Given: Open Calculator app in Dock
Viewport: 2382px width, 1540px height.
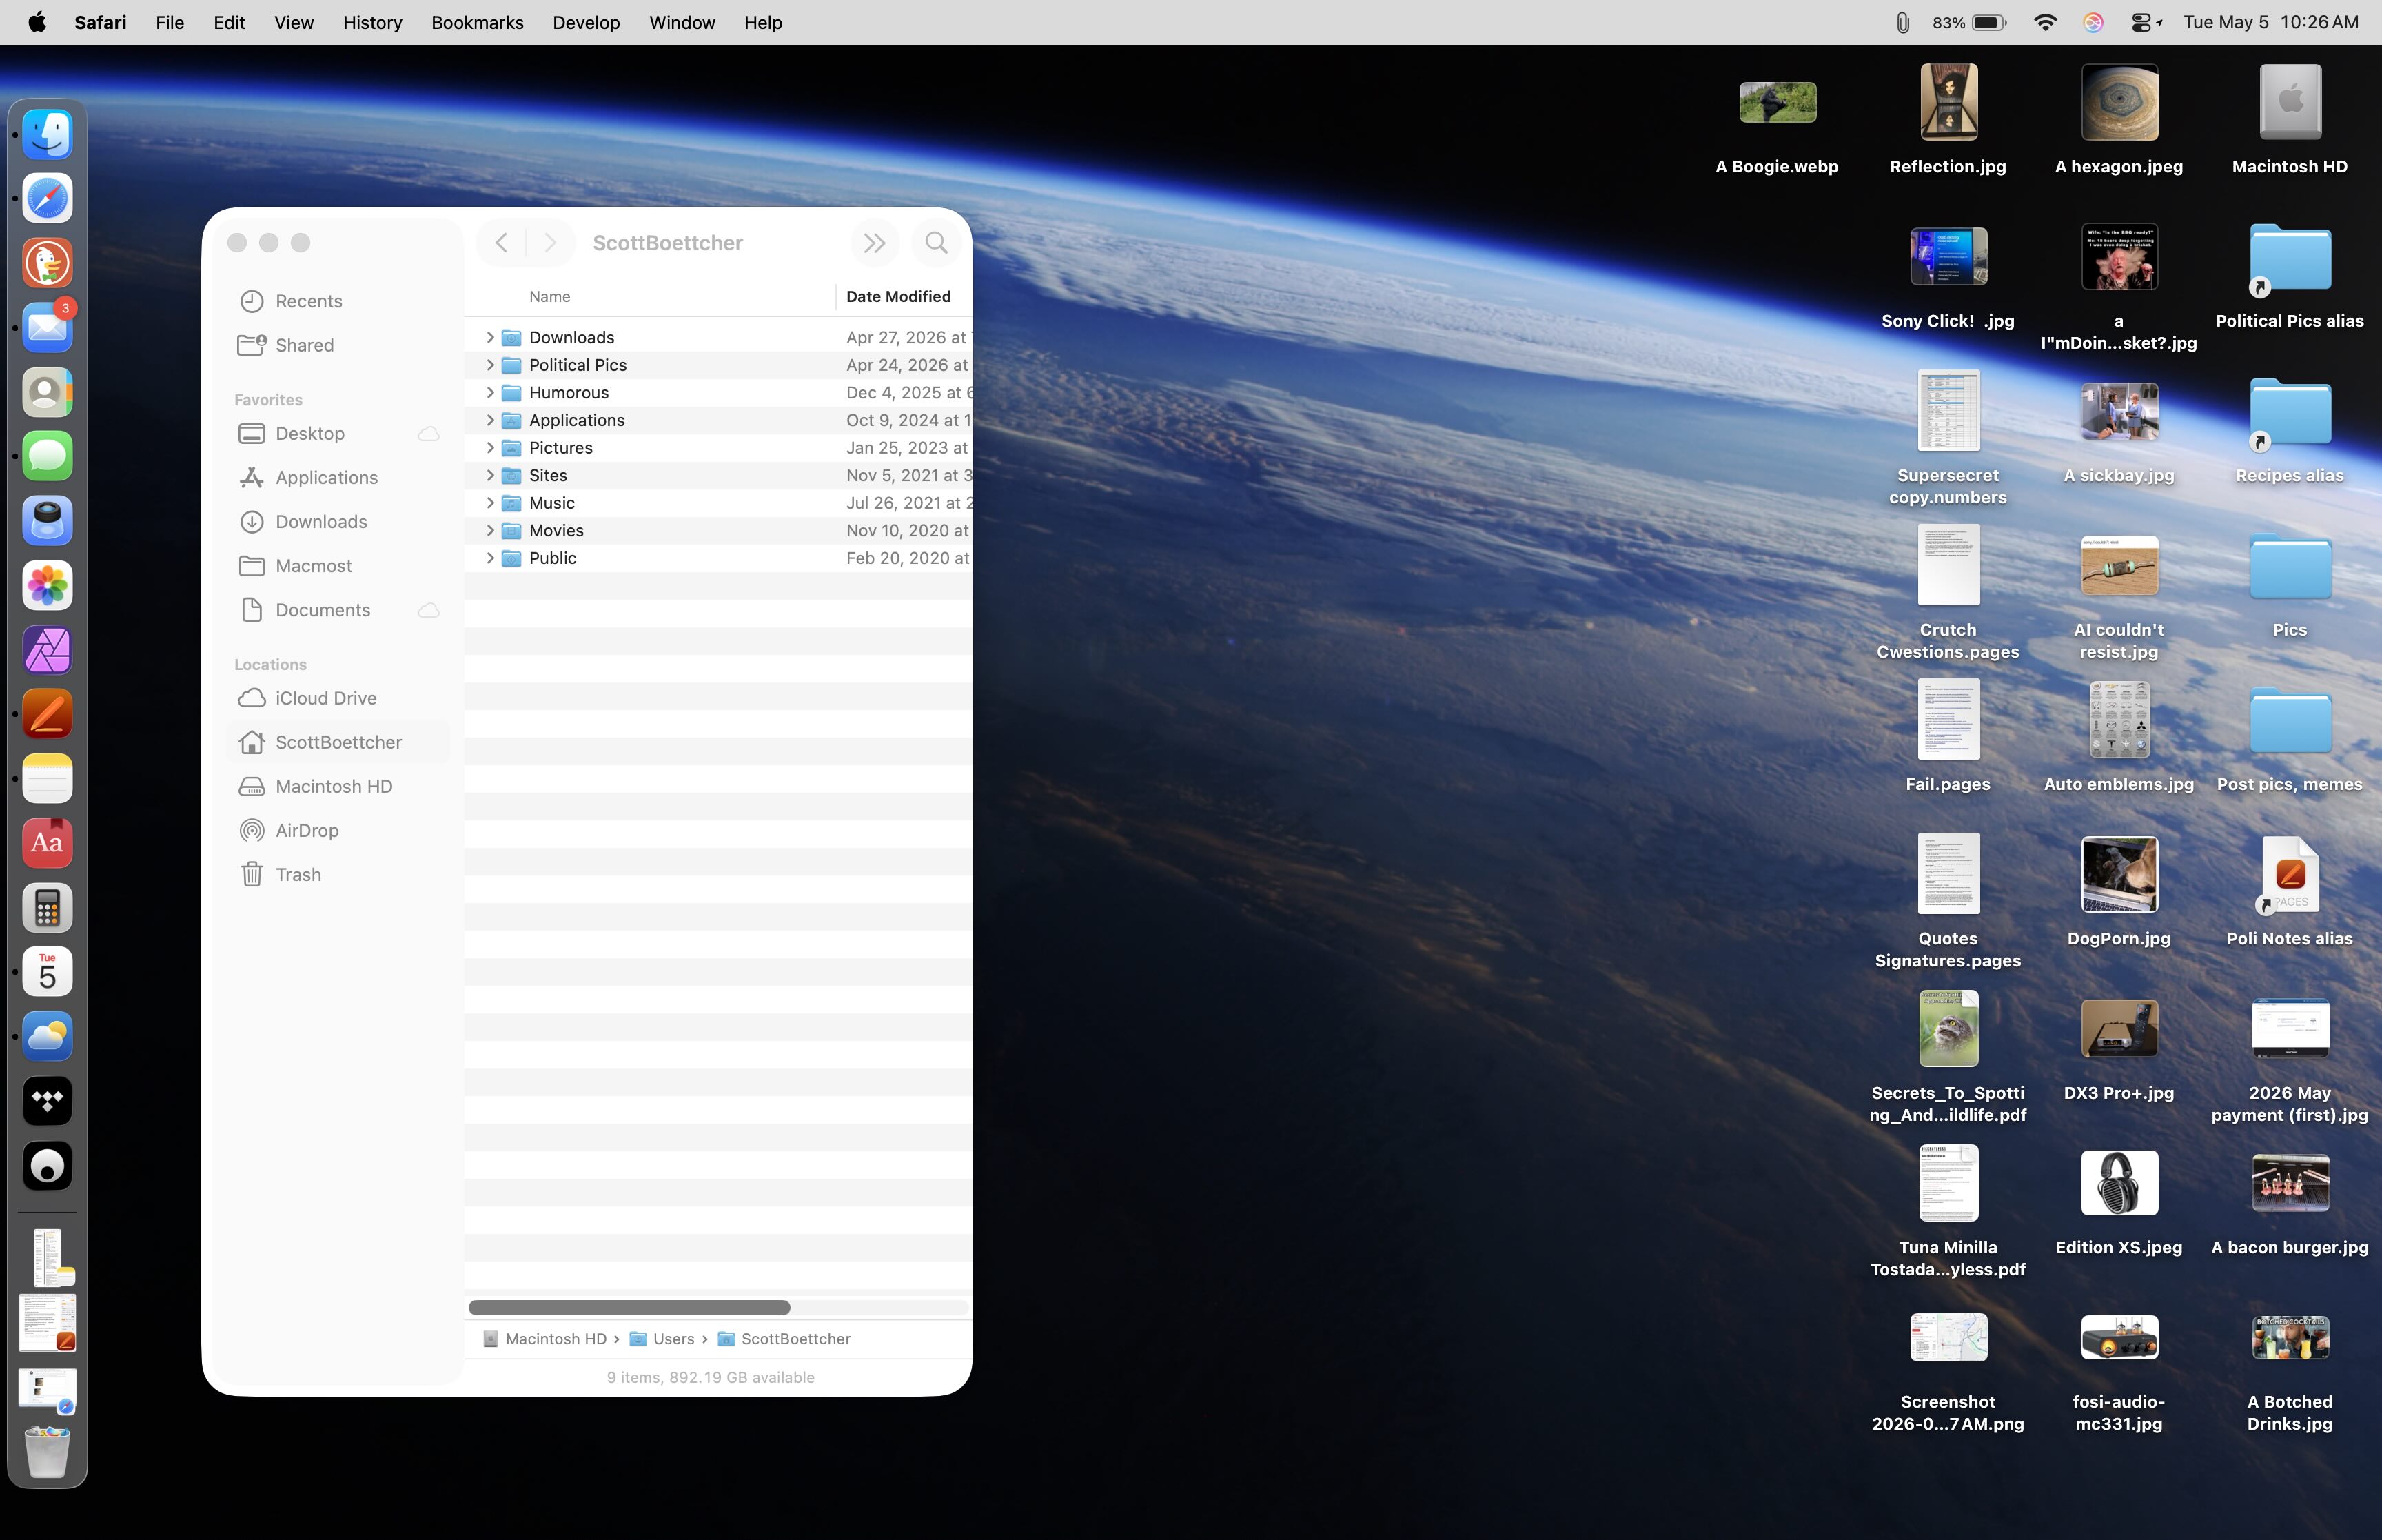Looking at the screenshot, I should 47,908.
